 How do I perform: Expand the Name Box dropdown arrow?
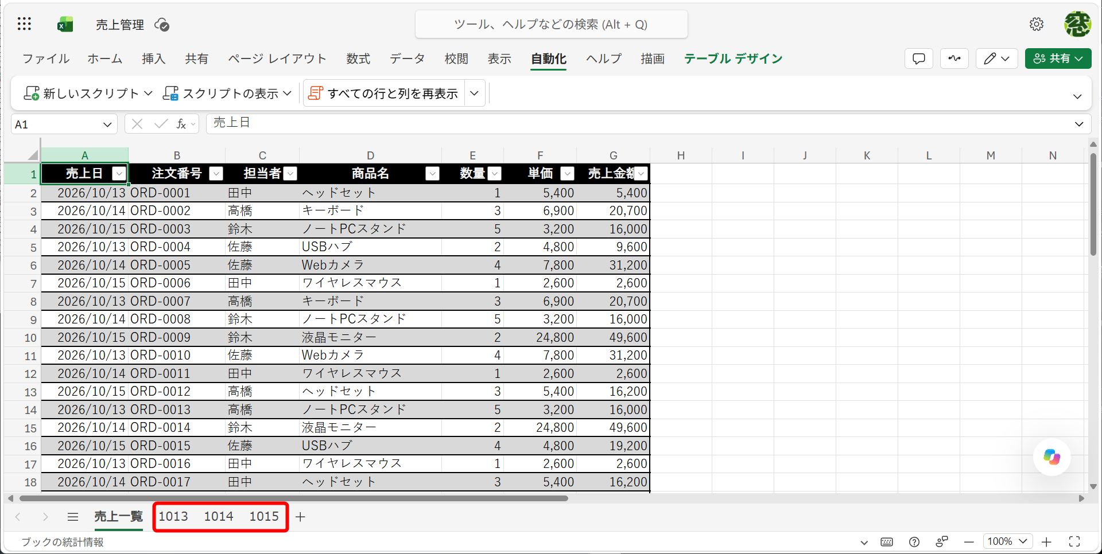pos(107,124)
